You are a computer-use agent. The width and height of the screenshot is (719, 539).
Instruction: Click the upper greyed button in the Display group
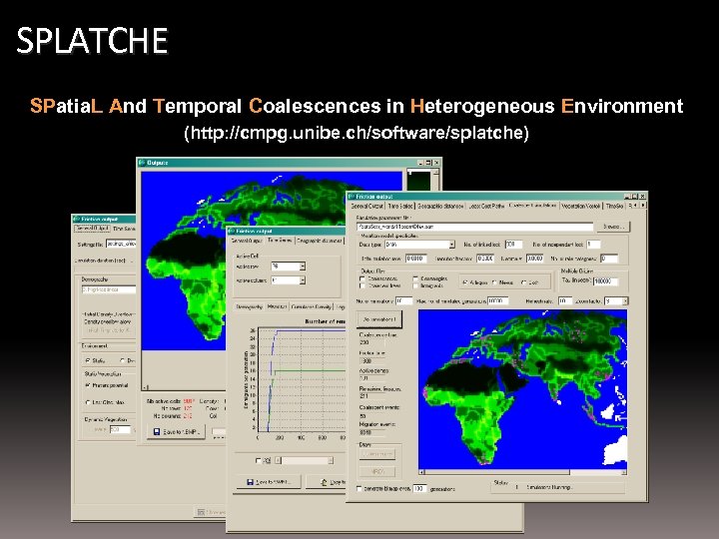pyautogui.click(x=378, y=454)
